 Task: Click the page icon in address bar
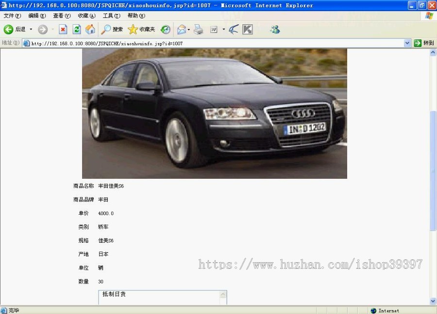(x=27, y=44)
